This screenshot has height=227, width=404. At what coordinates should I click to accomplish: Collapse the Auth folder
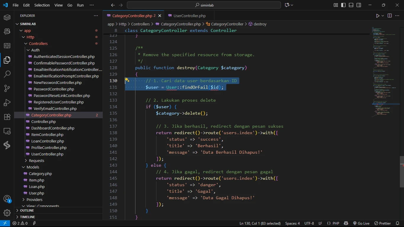35,50
